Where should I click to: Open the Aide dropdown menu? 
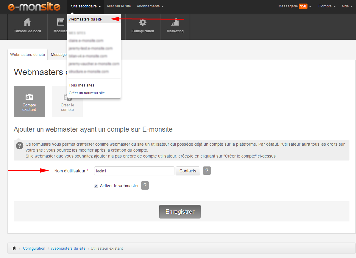[x=347, y=6]
